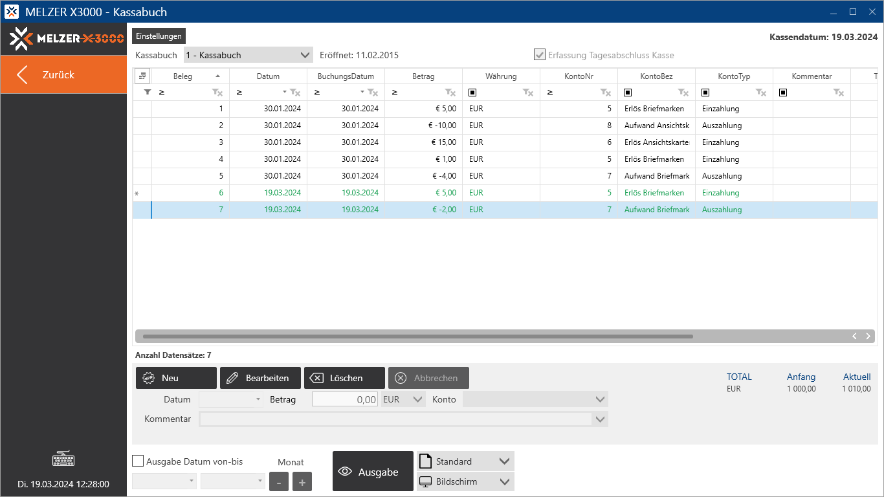Click the column chooser icon in grid corner
884x497 pixels.
(142, 76)
